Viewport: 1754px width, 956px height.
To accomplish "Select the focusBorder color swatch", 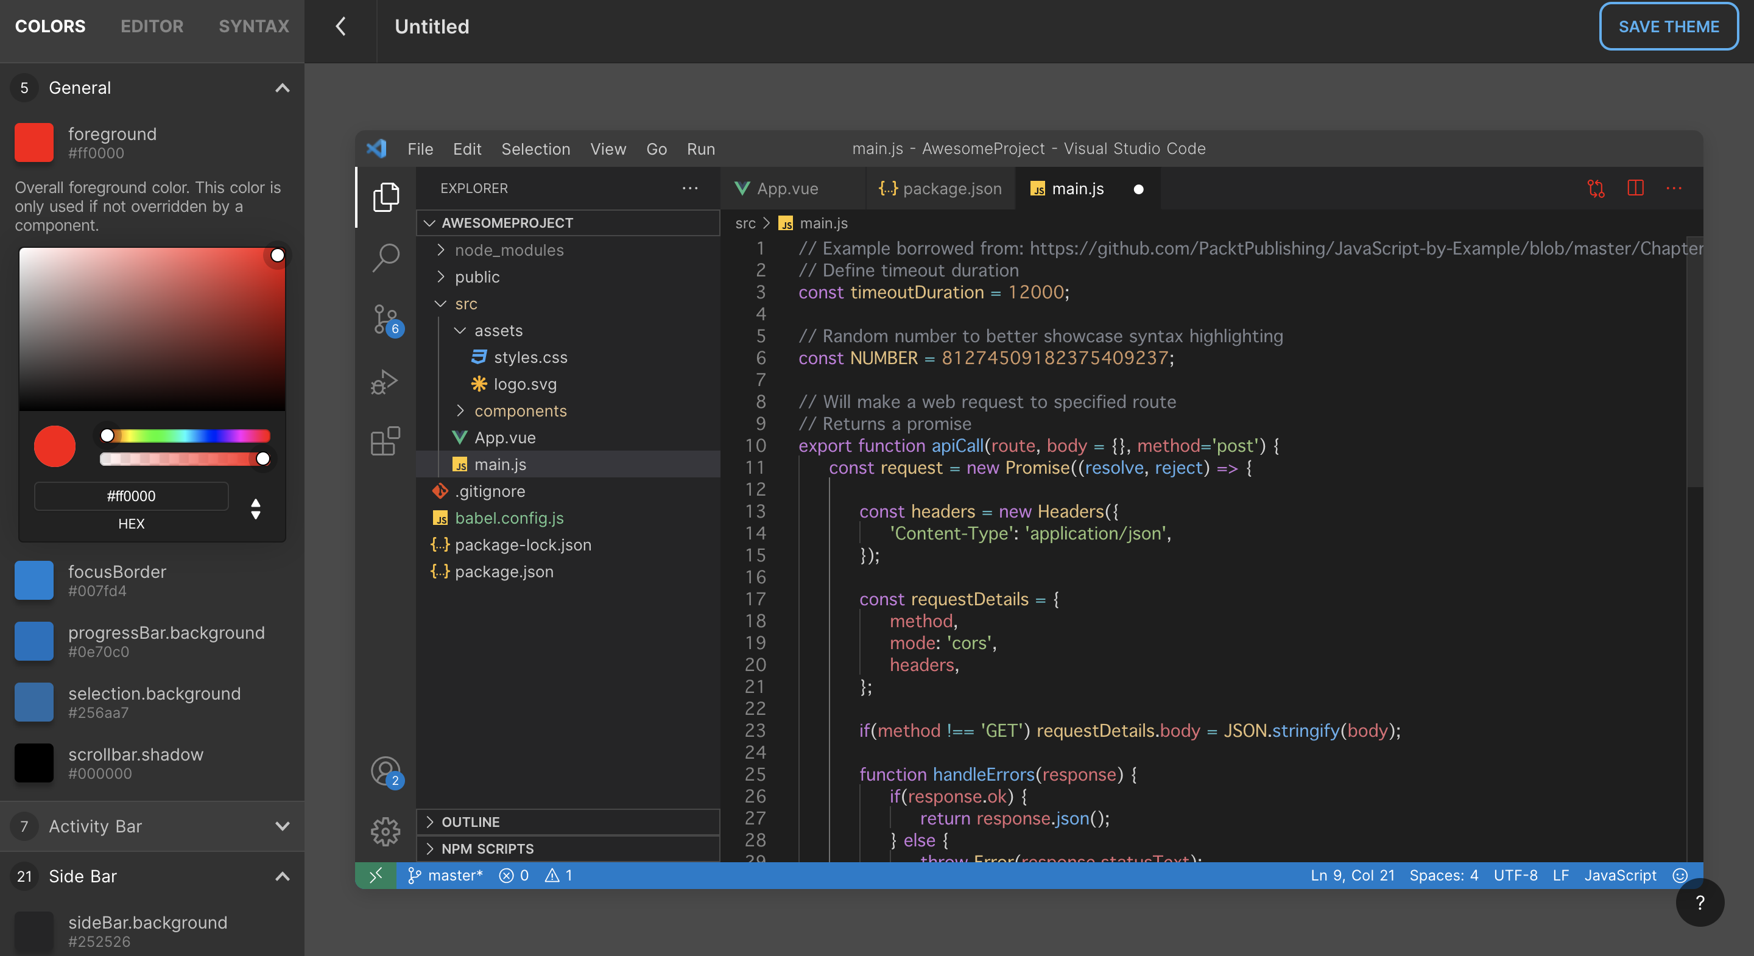I will (x=34, y=580).
